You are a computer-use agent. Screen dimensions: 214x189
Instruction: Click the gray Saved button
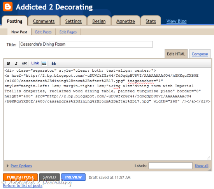point(49,177)
